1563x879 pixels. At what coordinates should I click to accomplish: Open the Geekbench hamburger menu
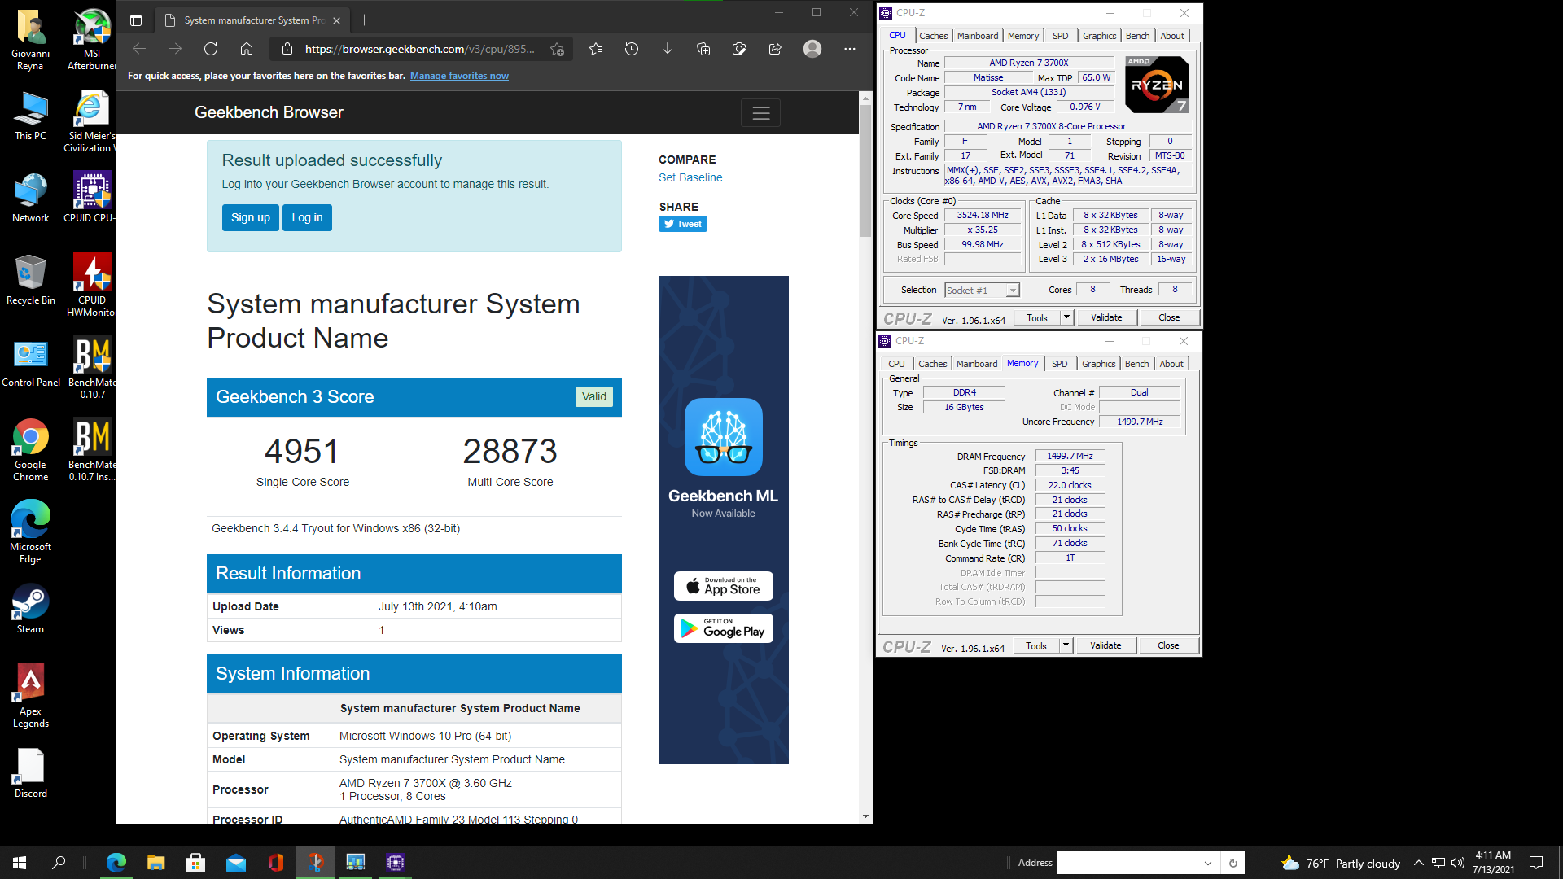761,113
